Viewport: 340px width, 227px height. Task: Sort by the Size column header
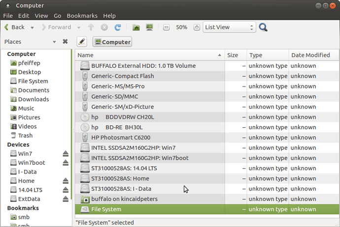pos(236,55)
